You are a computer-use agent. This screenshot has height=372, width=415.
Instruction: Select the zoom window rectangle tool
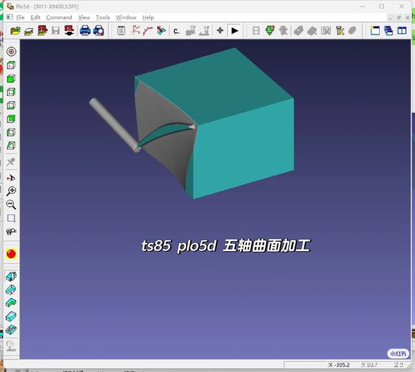click(x=11, y=218)
